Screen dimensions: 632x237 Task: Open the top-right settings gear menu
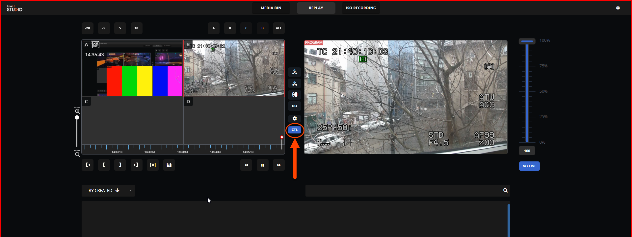tap(618, 8)
